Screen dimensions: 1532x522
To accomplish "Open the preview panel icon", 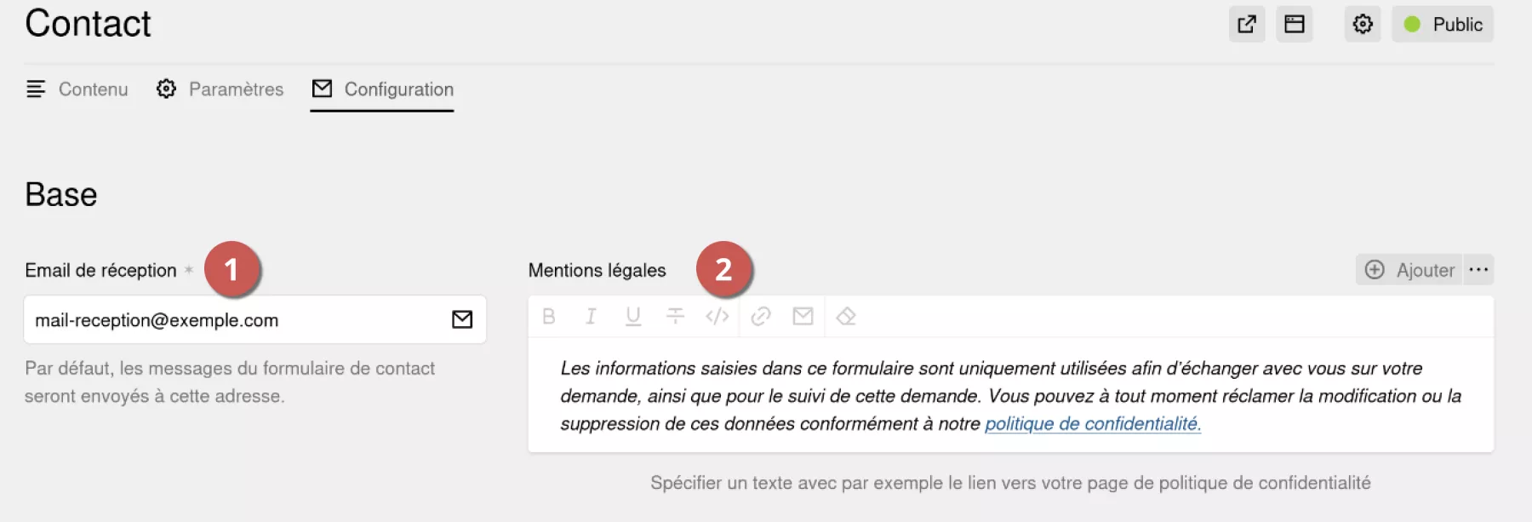I will (x=1294, y=24).
